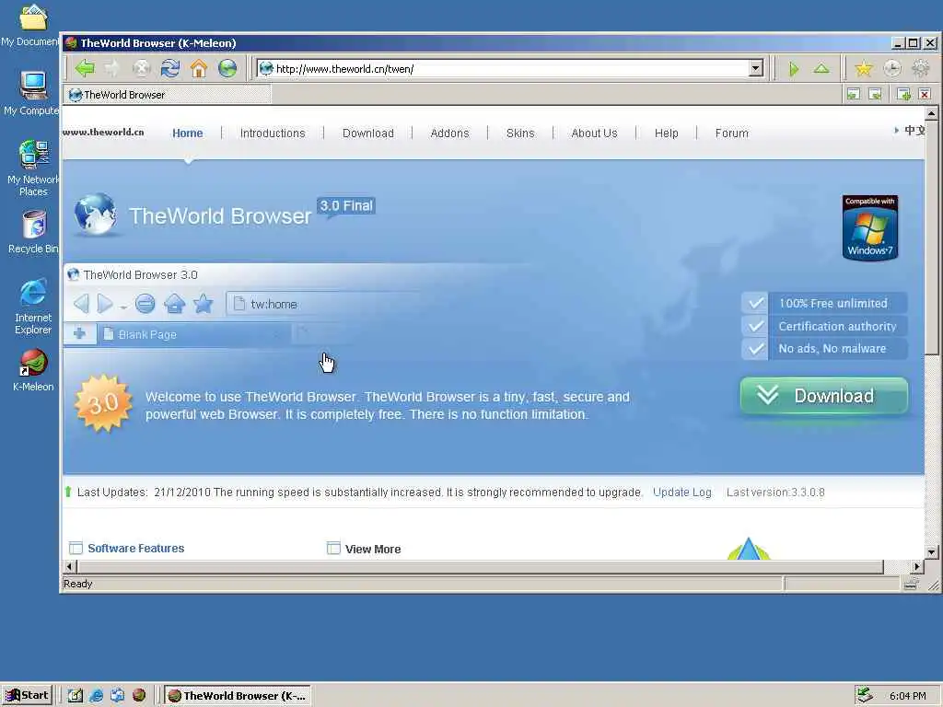
Task: Click the '100% Free unlimited' text
Action: tap(832, 303)
